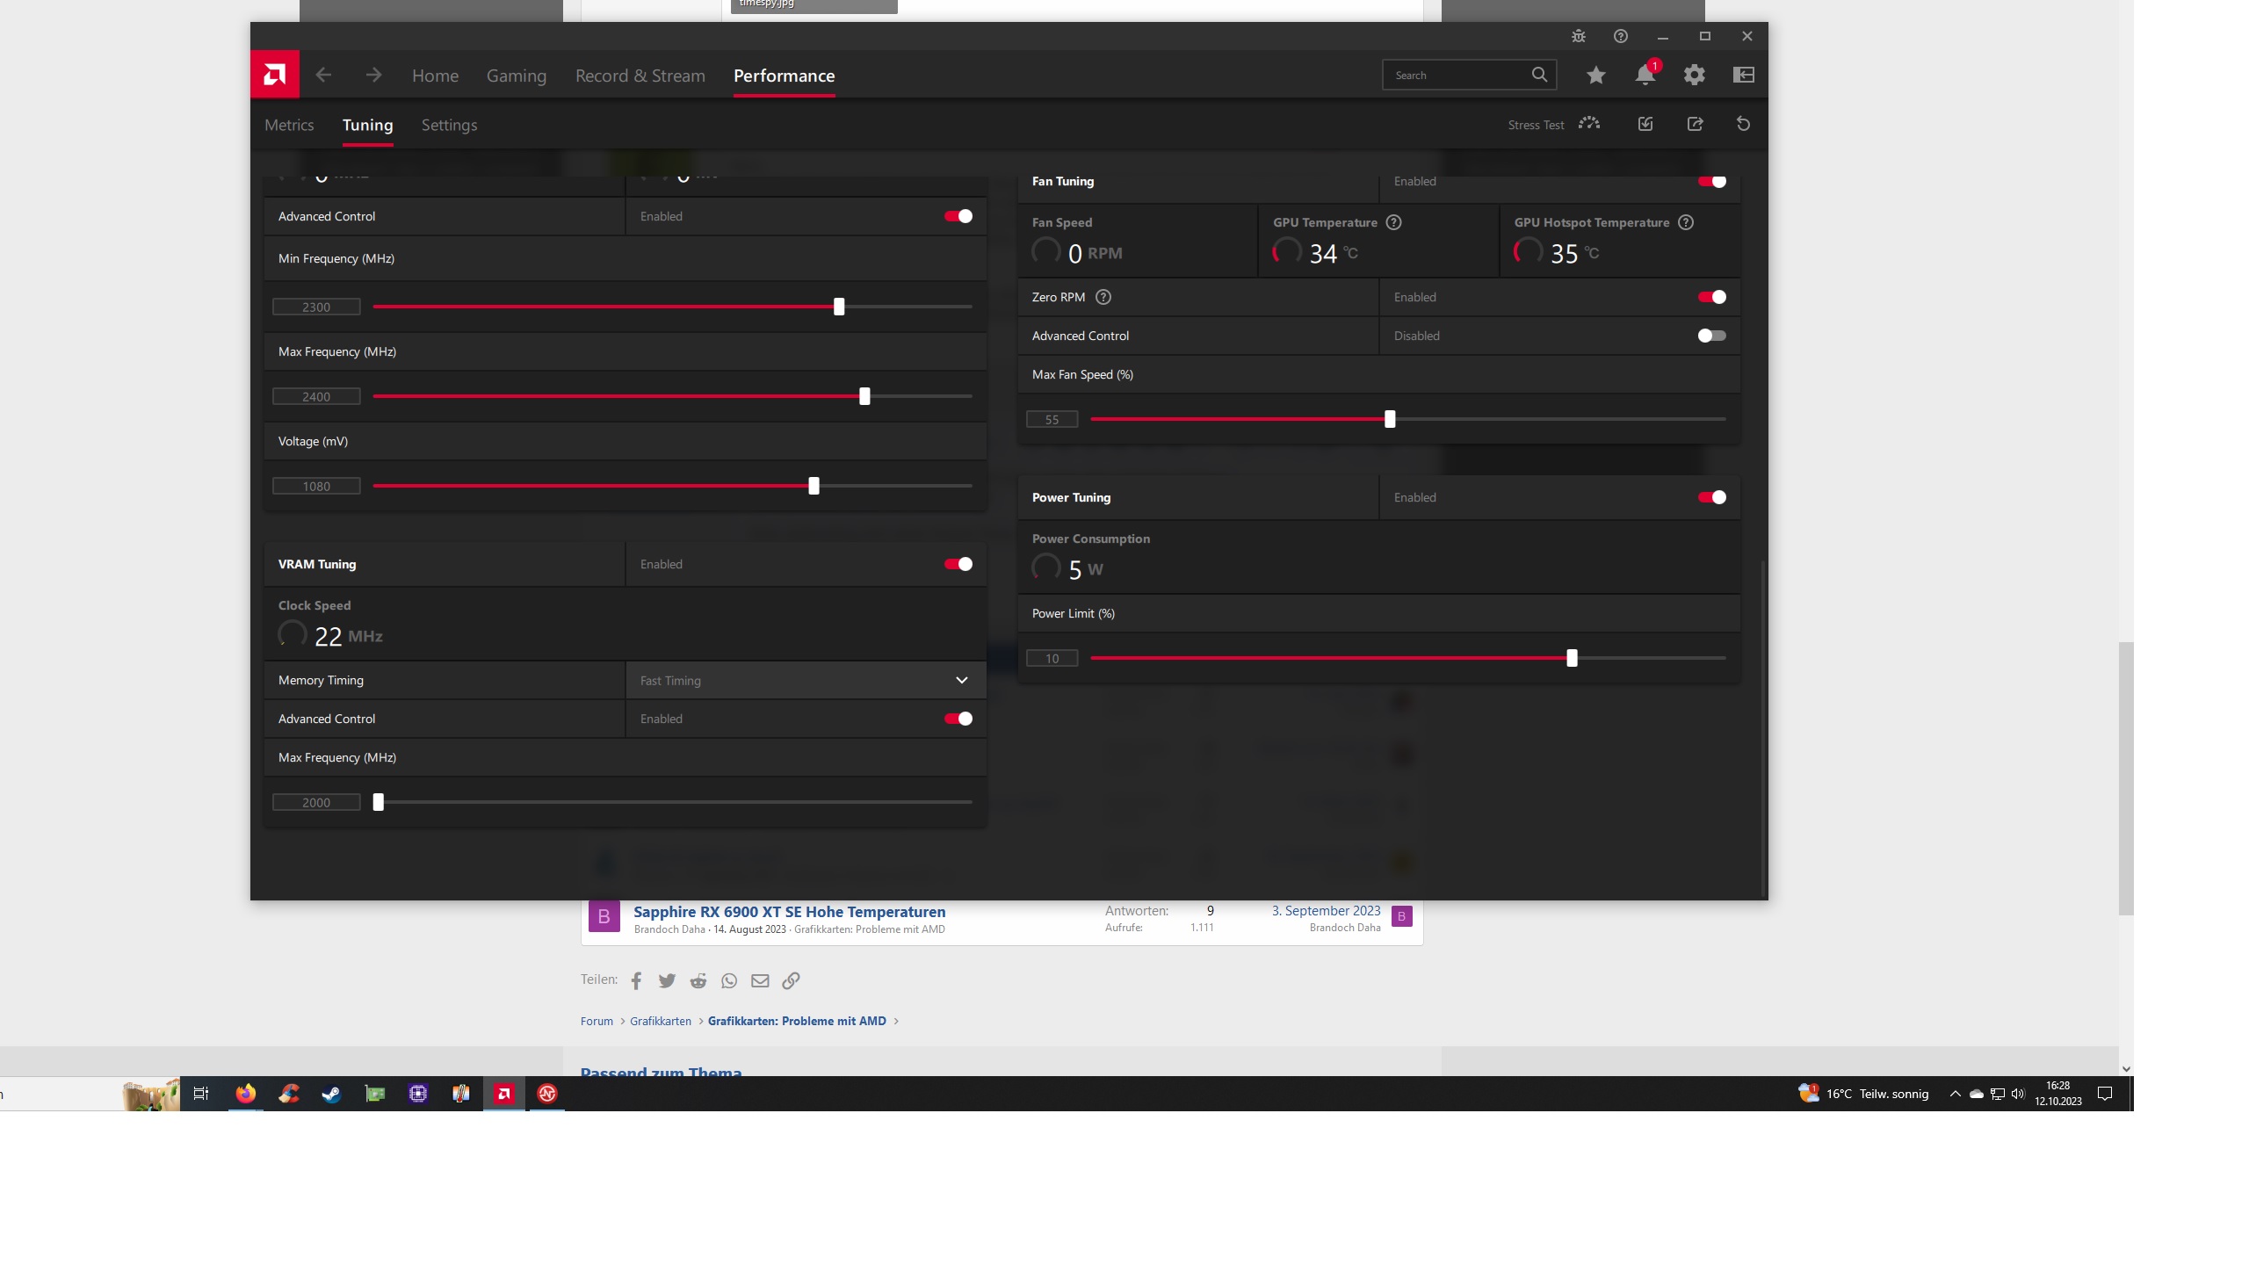The width and height of the screenshot is (2249, 1265).
Task: Click the export tuning profile icon
Action: pyautogui.click(x=1695, y=124)
